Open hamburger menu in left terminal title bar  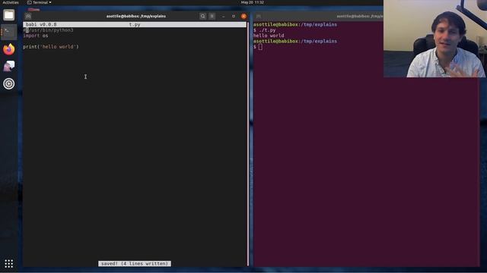[212, 16]
